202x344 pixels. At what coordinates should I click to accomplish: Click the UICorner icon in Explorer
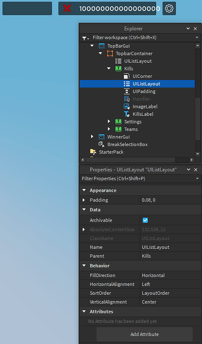[x=126, y=76]
